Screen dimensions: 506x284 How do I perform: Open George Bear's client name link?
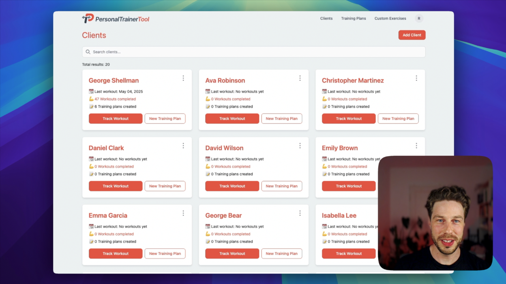coord(223,216)
